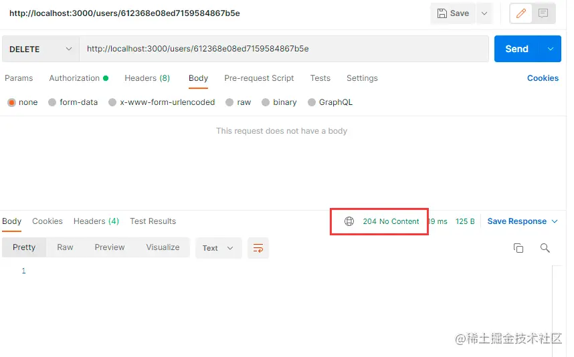Expand the Send options arrow

pos(550,49)
